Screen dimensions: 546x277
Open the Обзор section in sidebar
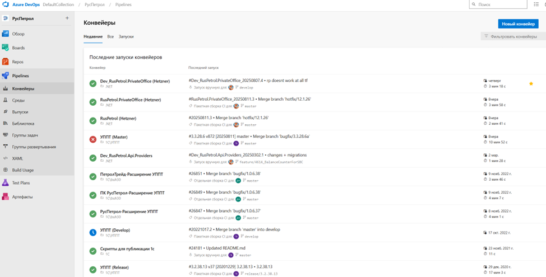(x=18, y=34)
